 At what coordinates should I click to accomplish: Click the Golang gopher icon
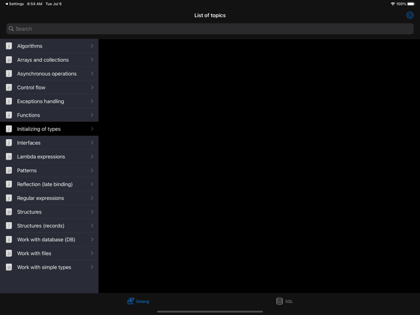click(130, 301)
